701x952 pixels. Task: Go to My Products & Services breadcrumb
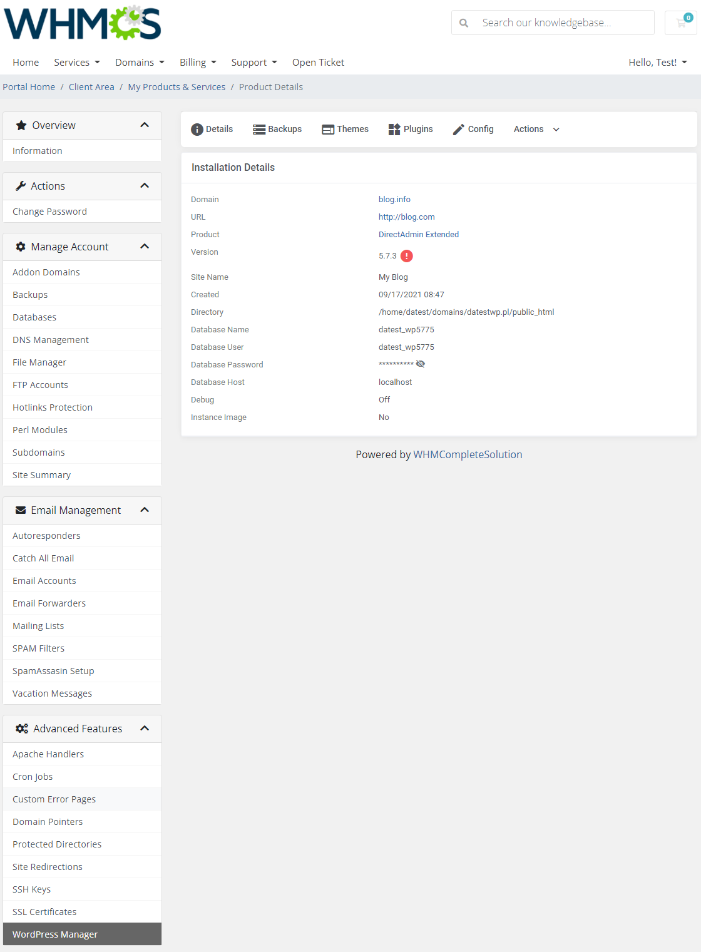pos(177,87)
